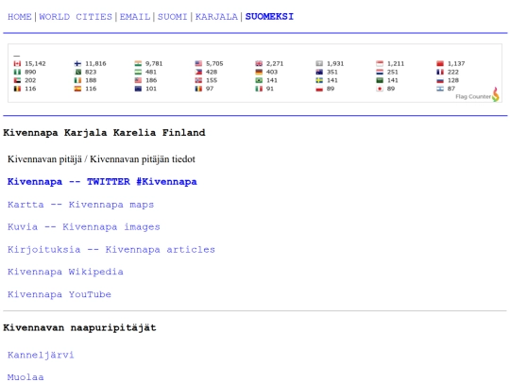Click the visitor count 1,137
This screenshot has height=382, width=510.
pyautogui.click(x=456, y=64)
